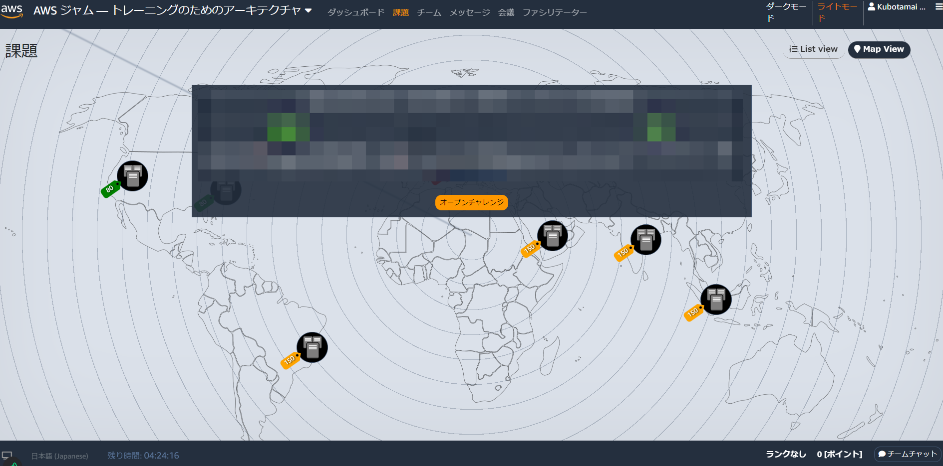Viewport: 943px width, 466px height.
Task: Open the チーム page from the top menu
Action: click(x=428, y=12)
